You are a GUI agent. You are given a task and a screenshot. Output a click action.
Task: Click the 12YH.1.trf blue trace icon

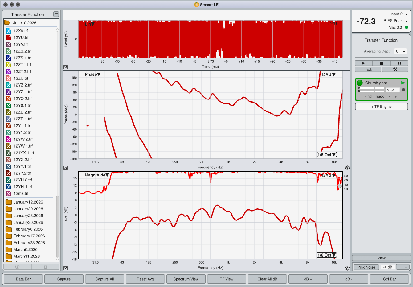[9, 187]
